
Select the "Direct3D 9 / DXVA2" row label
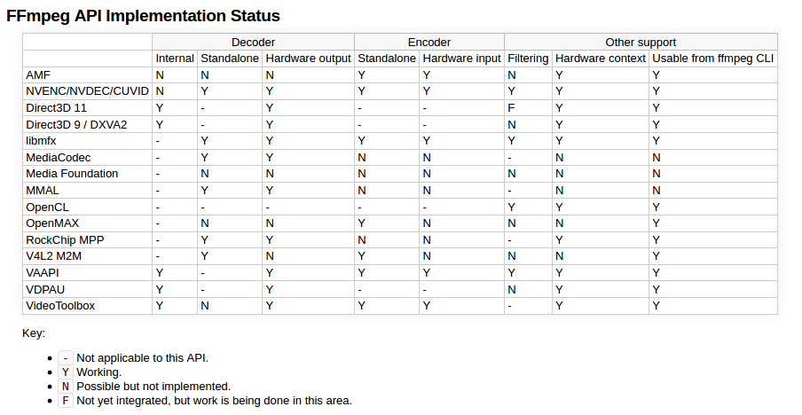click(76, 124)
